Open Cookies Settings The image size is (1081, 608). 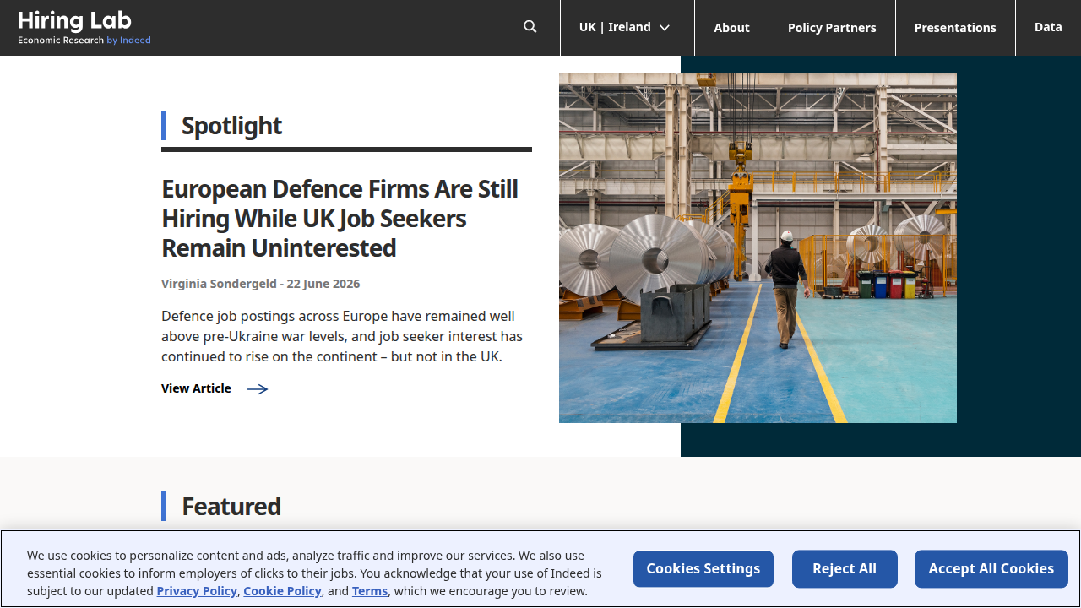[703, 569]
